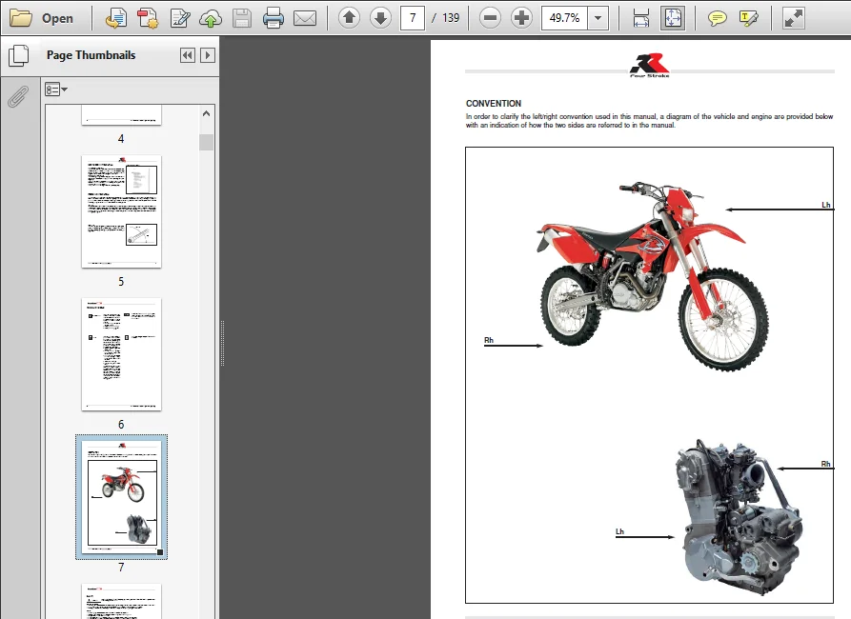This screenshot has height=619, width=851.
Task: Click the folder icon beside Open
Action: (21, 18)
